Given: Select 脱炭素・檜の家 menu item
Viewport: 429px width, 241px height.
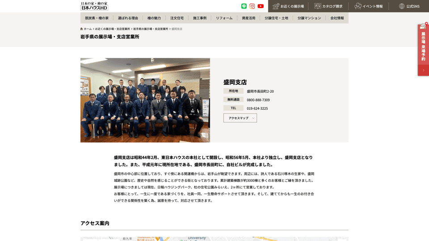Looking at the screenshot, I should point(97,18).
